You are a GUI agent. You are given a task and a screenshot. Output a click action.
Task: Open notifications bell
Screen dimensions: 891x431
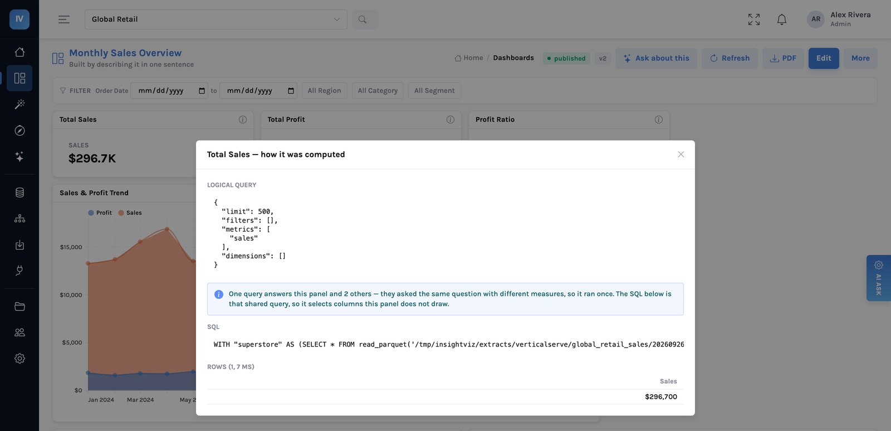click(x=782, y=19)
